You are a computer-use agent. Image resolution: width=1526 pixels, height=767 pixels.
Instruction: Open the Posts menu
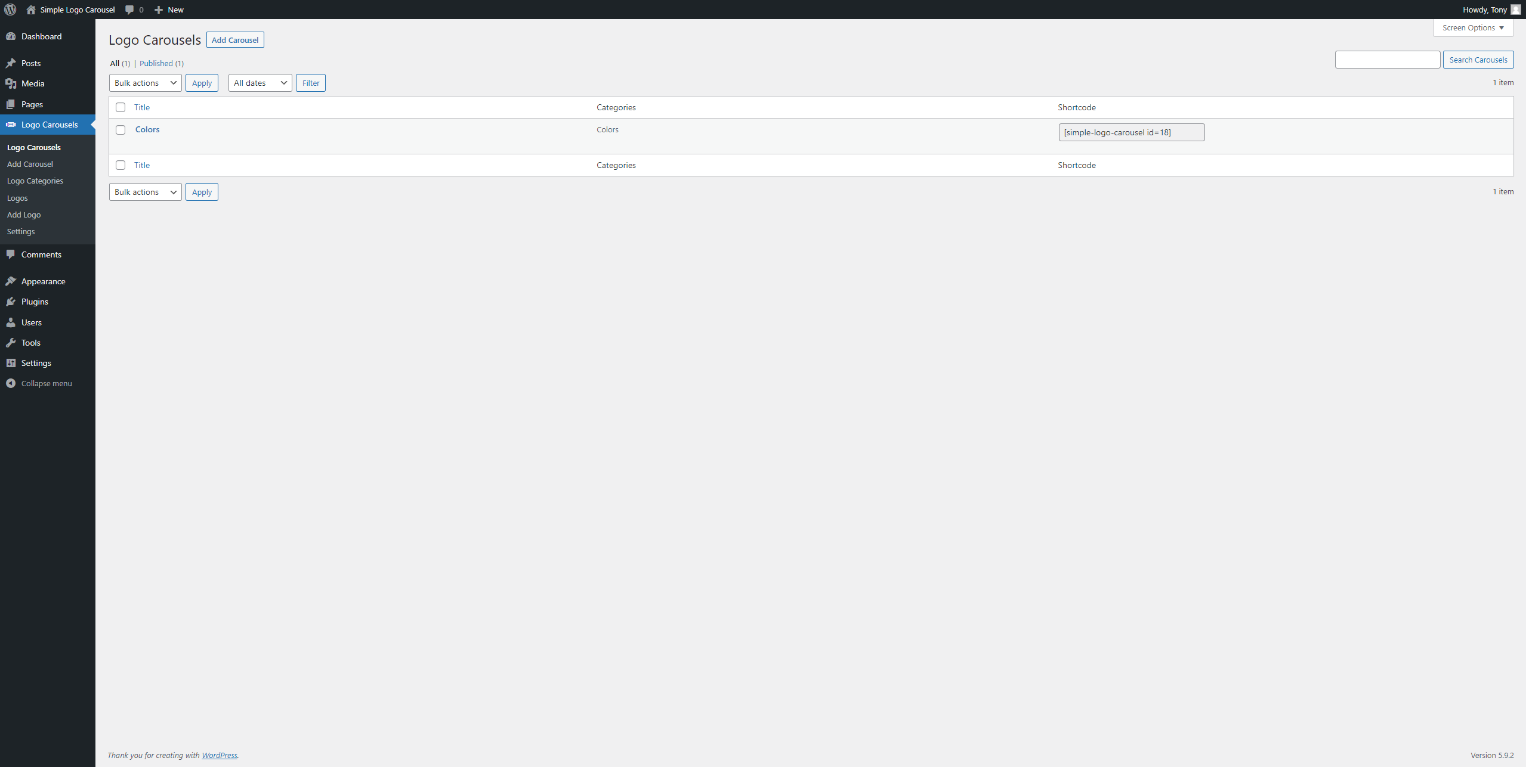click(x=48, y=63)
